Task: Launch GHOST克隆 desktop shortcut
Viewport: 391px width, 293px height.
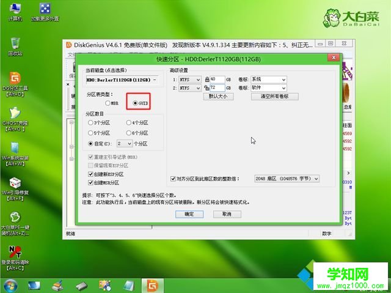Action: pyautogui.click(x=15, y=119)
